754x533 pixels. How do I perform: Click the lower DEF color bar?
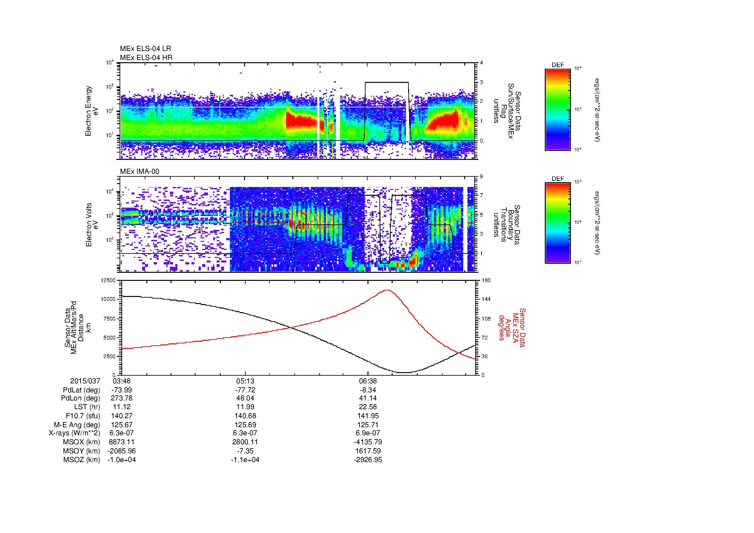(557, 223)
